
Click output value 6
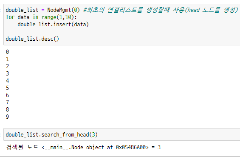coord(8,95)
